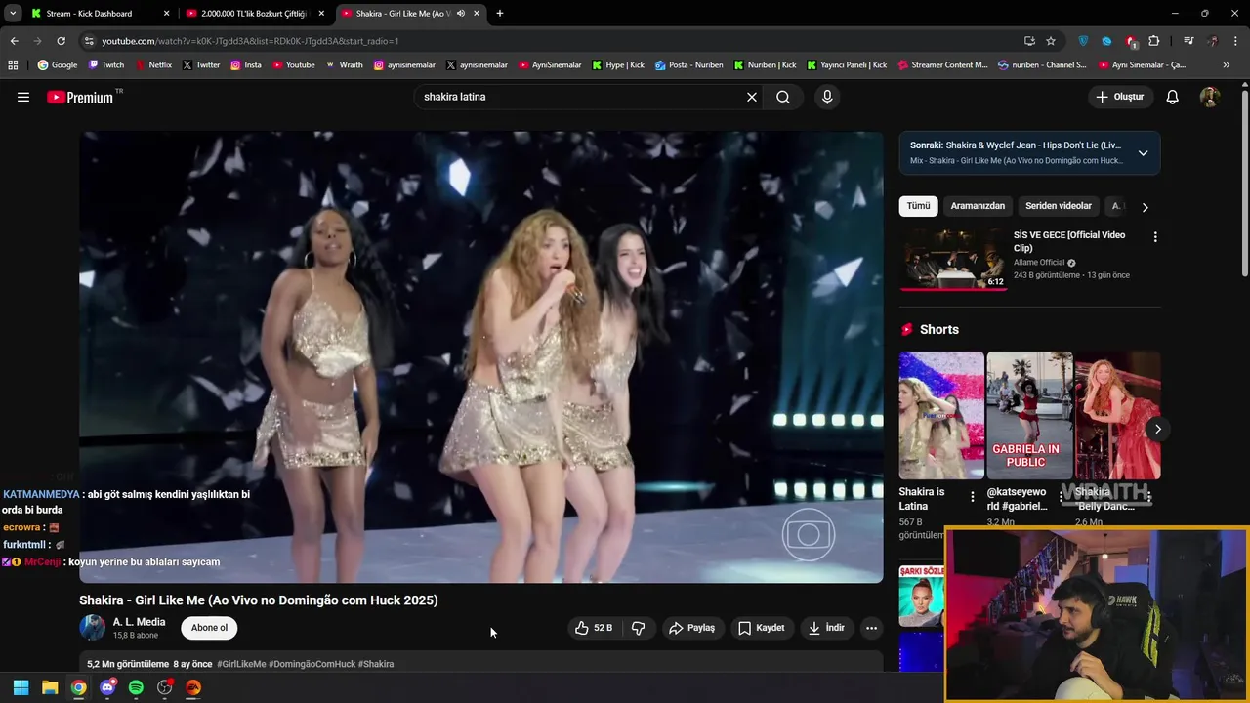Image resolution: width=1250 pixels, height=703 pixels.
Task: Open Discord from the taskbar
Action: 107,687
